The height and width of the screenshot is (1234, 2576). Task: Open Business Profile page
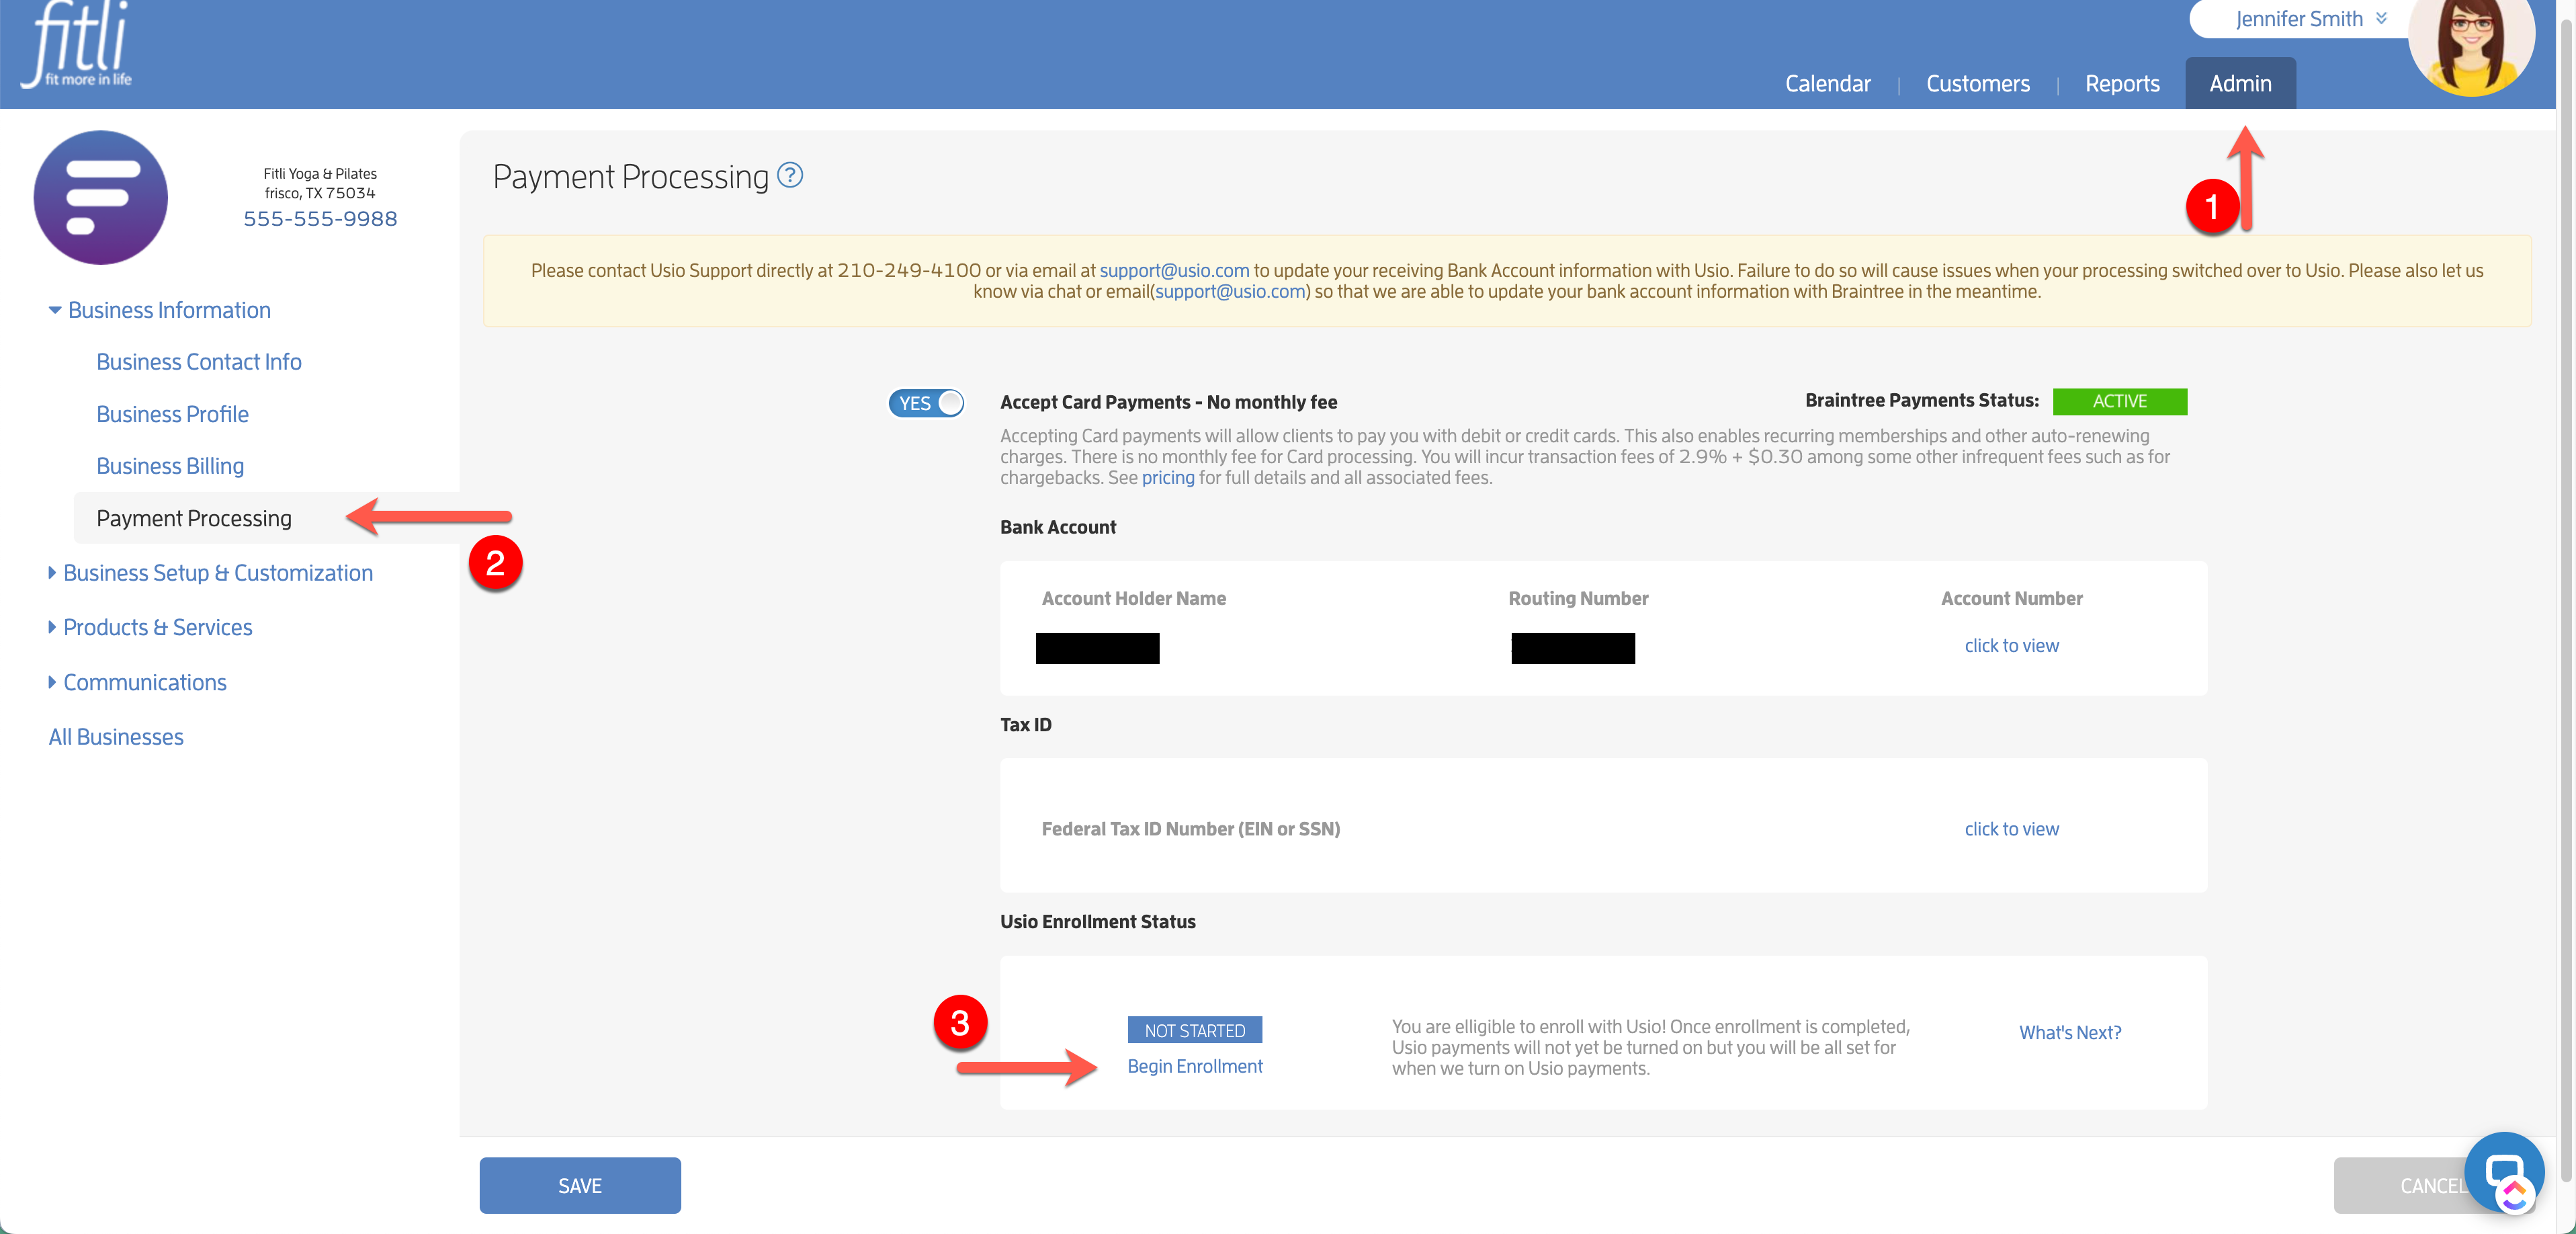(x=173, y=414)
